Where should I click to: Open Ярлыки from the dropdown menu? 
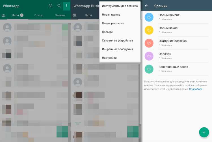(x=120, y=32)
